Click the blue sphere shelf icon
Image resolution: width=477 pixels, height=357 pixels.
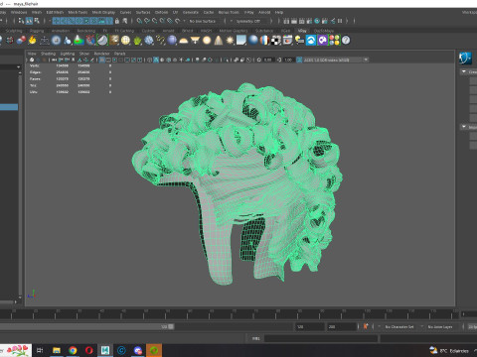coord(172,41)
